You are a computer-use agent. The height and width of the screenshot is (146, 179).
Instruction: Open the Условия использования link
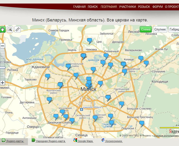166,135
